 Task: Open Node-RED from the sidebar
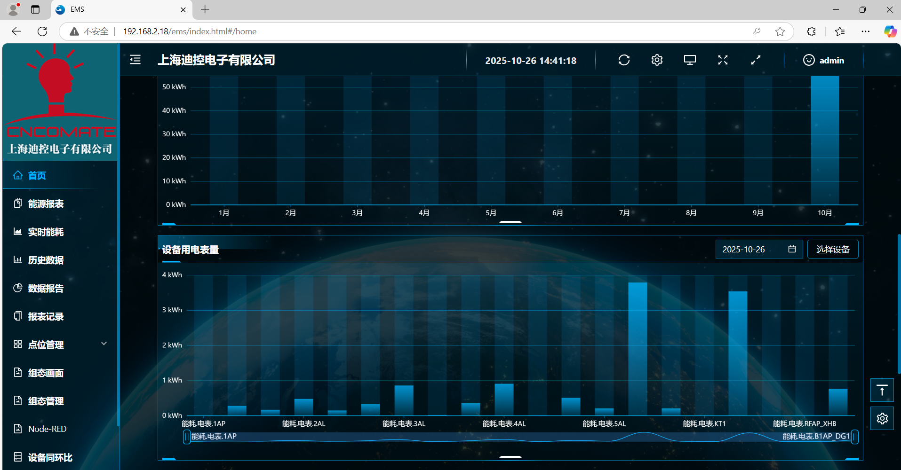(47, 429)
